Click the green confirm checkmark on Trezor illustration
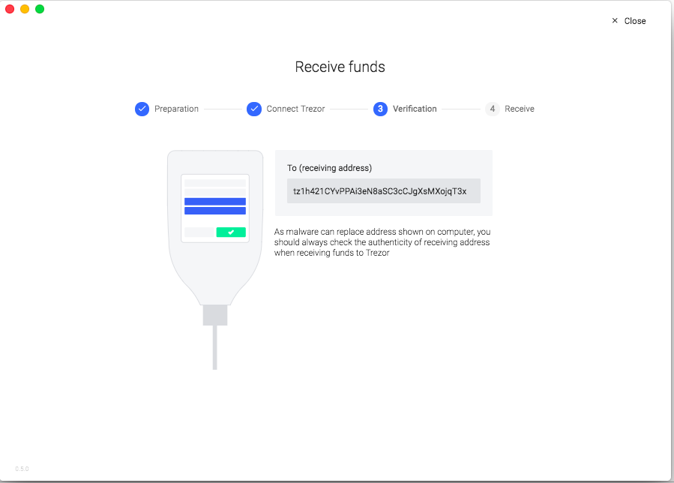Screen dimensions: 674x483 (231, 232)
